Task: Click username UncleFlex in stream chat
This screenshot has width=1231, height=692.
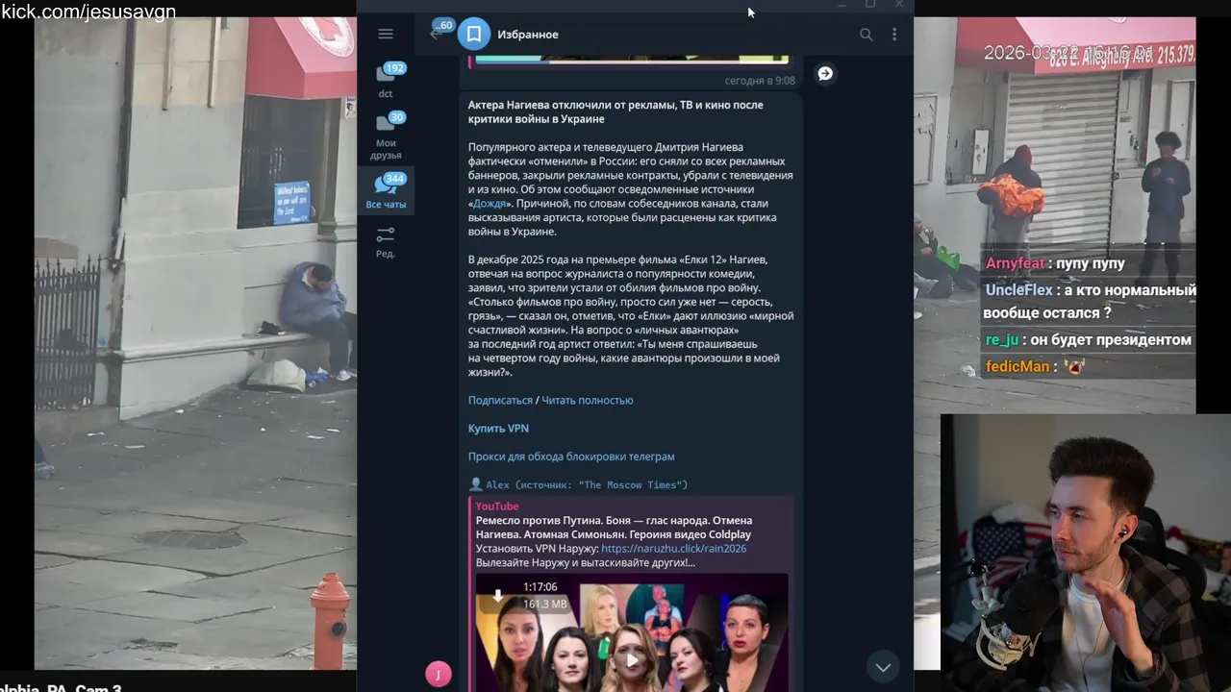Action: 1018,289
